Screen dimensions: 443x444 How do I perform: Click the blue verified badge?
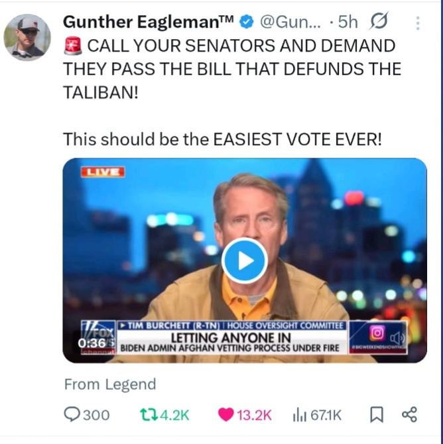[x=246, y=22]
